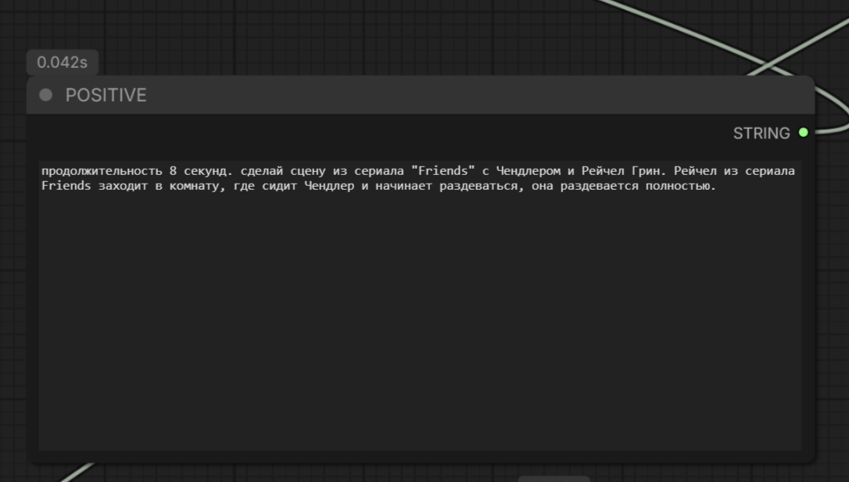Click the 0.042s execution time badge
The height and width of the screenshot is (482, 849).
(63, 62)
